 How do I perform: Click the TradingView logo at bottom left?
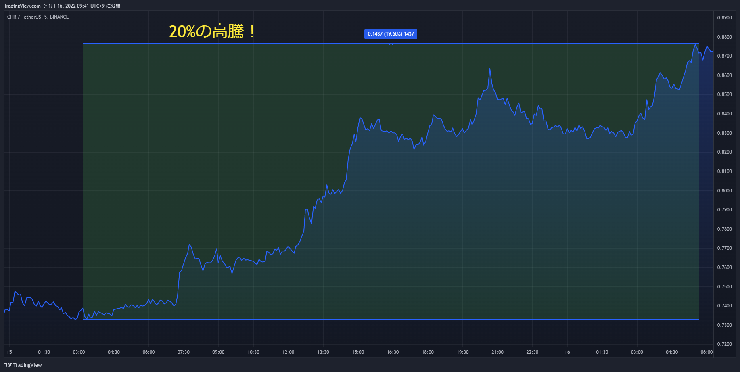[x=23, y=365]
